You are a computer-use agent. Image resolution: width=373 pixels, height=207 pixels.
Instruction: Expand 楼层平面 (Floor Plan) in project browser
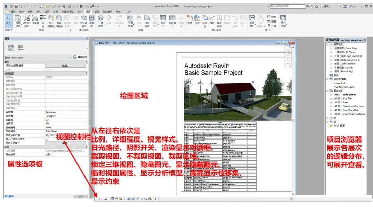click(x=331, y=48)
